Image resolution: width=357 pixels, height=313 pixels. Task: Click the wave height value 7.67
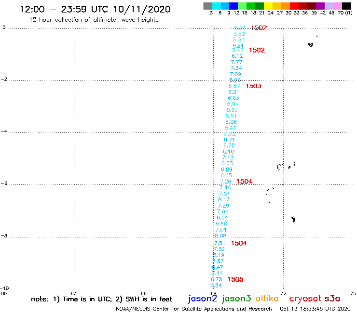pos(218,261)
